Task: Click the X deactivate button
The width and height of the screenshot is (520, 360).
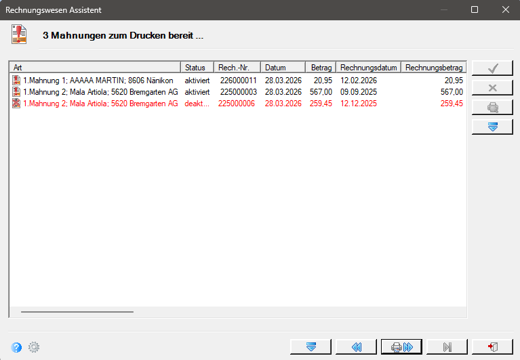Action: (492, 88)
